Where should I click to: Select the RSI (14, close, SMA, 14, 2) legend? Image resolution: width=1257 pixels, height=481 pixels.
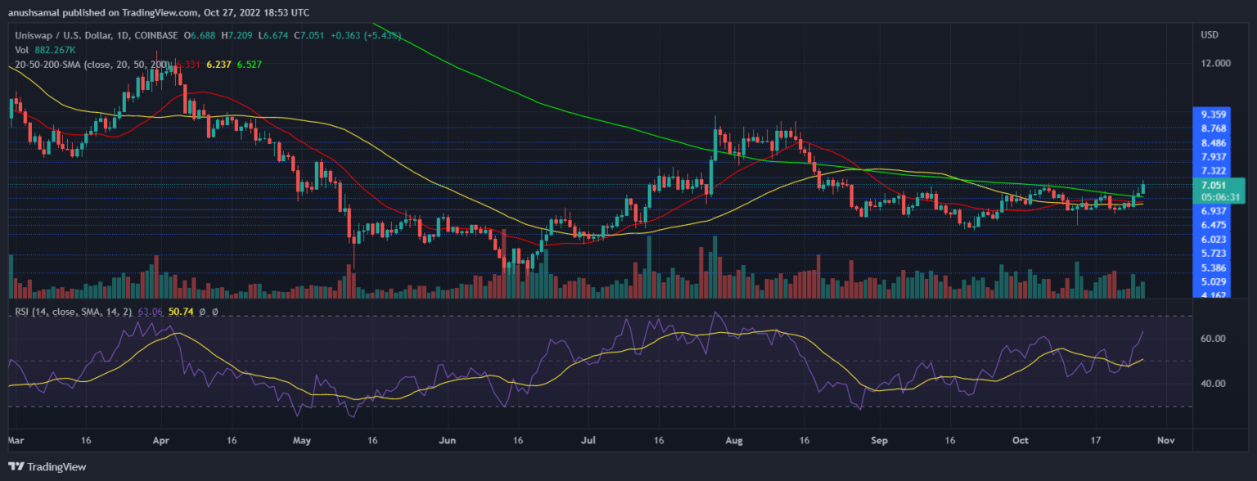coord(73,312)
